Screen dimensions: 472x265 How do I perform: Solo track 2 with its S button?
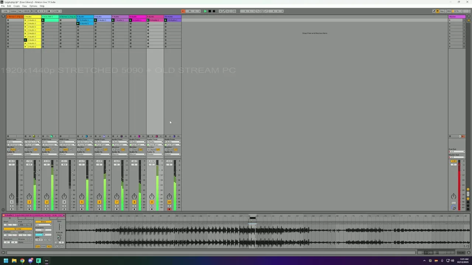tap(29, 206)
